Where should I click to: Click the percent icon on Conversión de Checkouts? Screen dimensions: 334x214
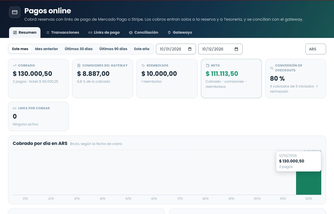pos(272,68)
